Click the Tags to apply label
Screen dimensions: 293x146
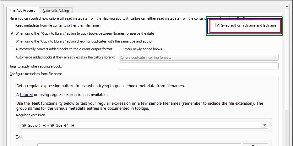pos(36,66)
